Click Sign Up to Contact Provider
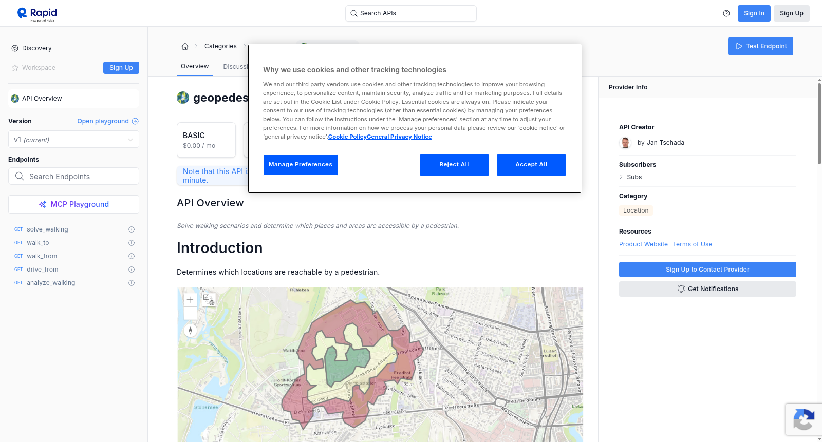 point(707,270)
